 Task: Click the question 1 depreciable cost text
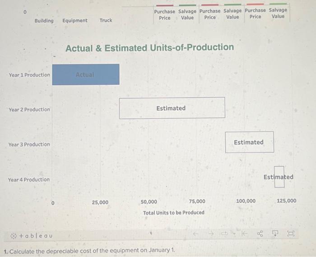tap(89, 251)
